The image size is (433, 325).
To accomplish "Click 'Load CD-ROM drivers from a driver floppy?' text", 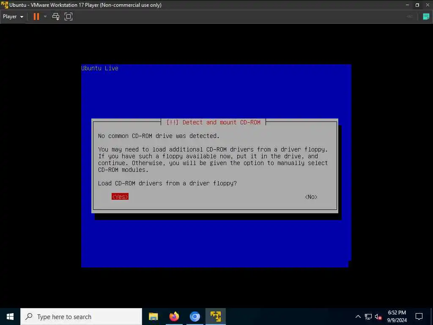I will click(167, 183).
